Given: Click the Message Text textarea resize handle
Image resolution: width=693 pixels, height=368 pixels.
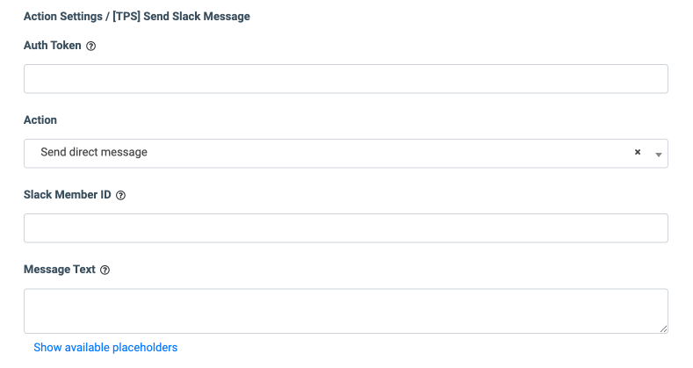Looking at the screenshot, I should click(663, 328).
